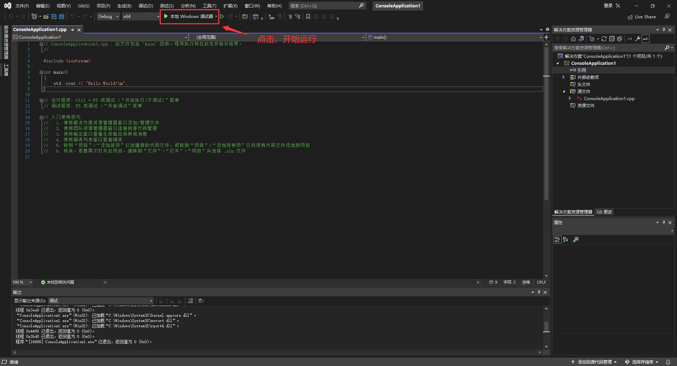This screenshot has width=677, height=366.
Task: Click 选择存储库 in status bar
Action: [642, 362]
